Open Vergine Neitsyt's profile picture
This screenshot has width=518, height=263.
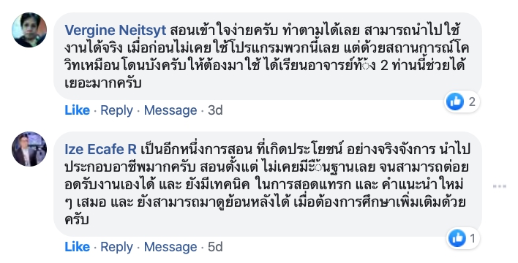pyautogui.click(x=29, y=30)
